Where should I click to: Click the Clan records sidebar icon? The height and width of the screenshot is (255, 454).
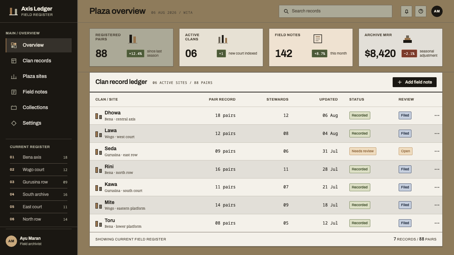pos(14,61)
